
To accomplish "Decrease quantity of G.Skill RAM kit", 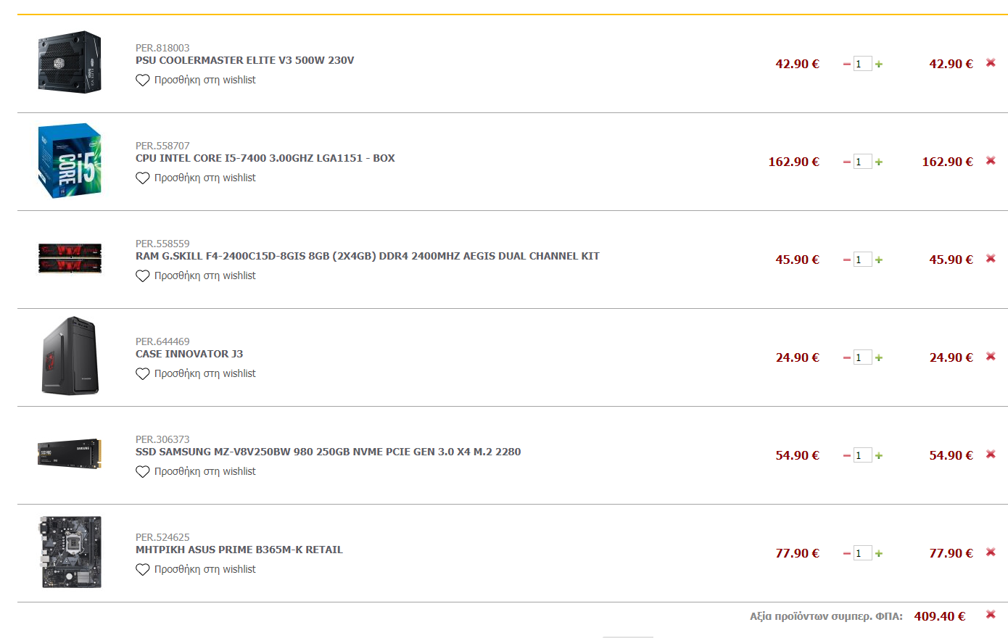I will (846, 260).
